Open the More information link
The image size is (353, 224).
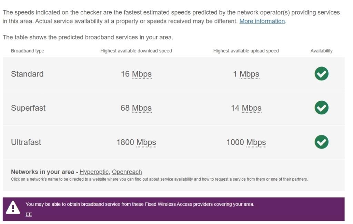pos(262,21)
